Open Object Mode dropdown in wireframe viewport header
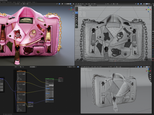 (81, 4)
